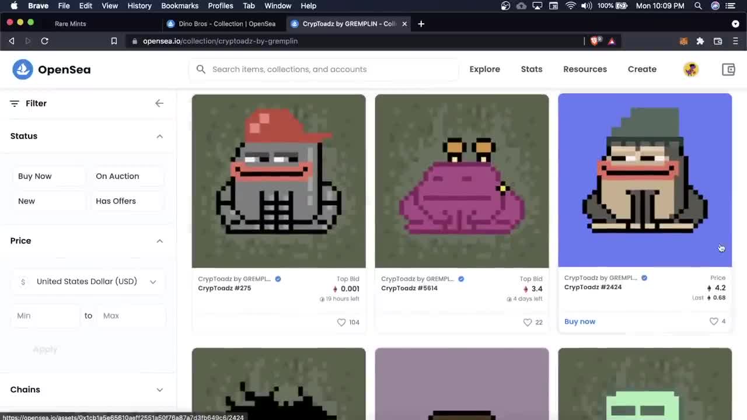Screen dimensions: 747x420
Task: Click the battery 100% indicator
Action: tap(613, 6)
